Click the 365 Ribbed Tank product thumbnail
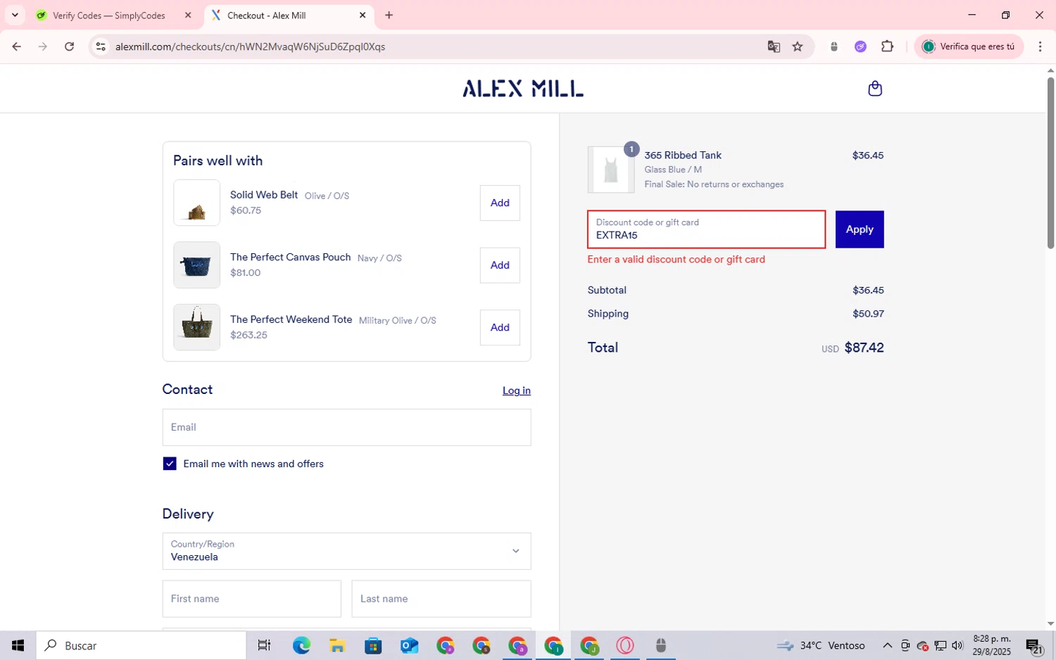Viewport: 1056px width, 660px height. click(611, 170)
